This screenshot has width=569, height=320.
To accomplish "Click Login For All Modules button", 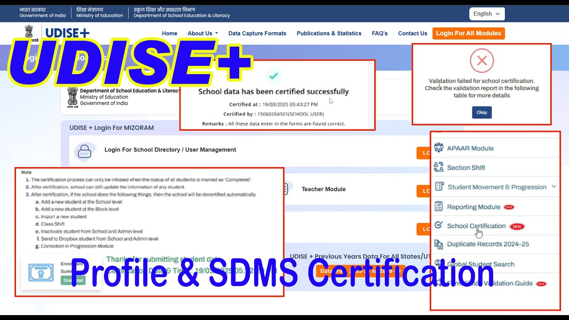I will (x=469, y=33).
